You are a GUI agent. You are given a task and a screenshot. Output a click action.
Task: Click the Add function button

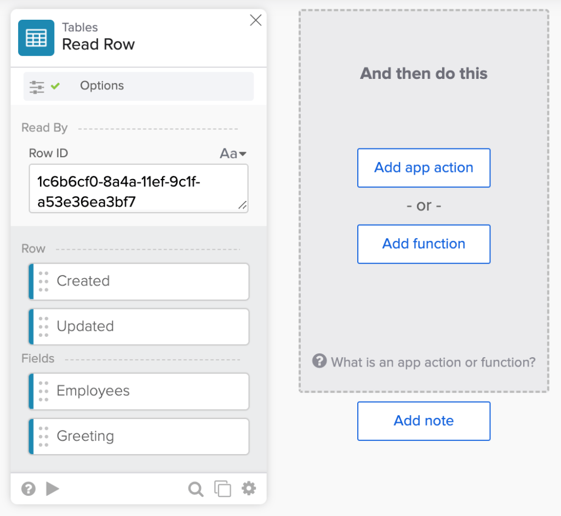tap(423, 244)
